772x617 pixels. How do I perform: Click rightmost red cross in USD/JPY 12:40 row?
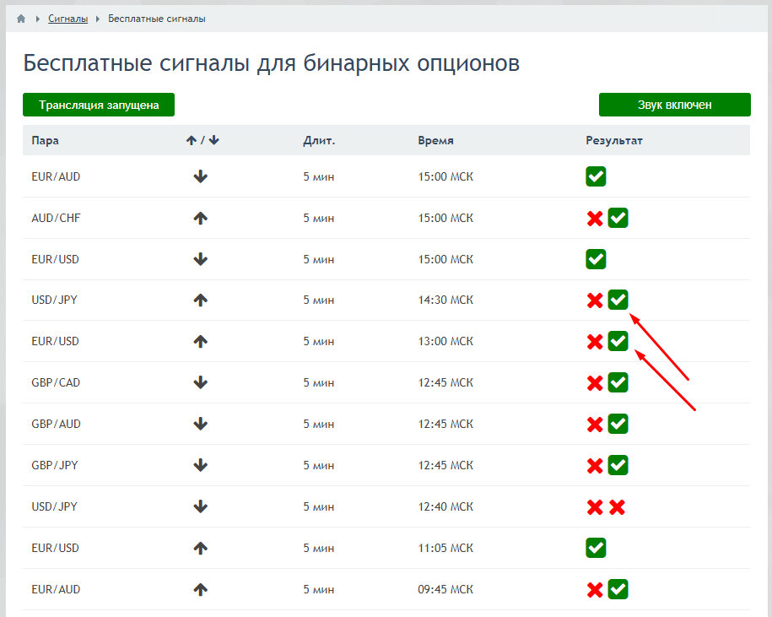[617, 507]
